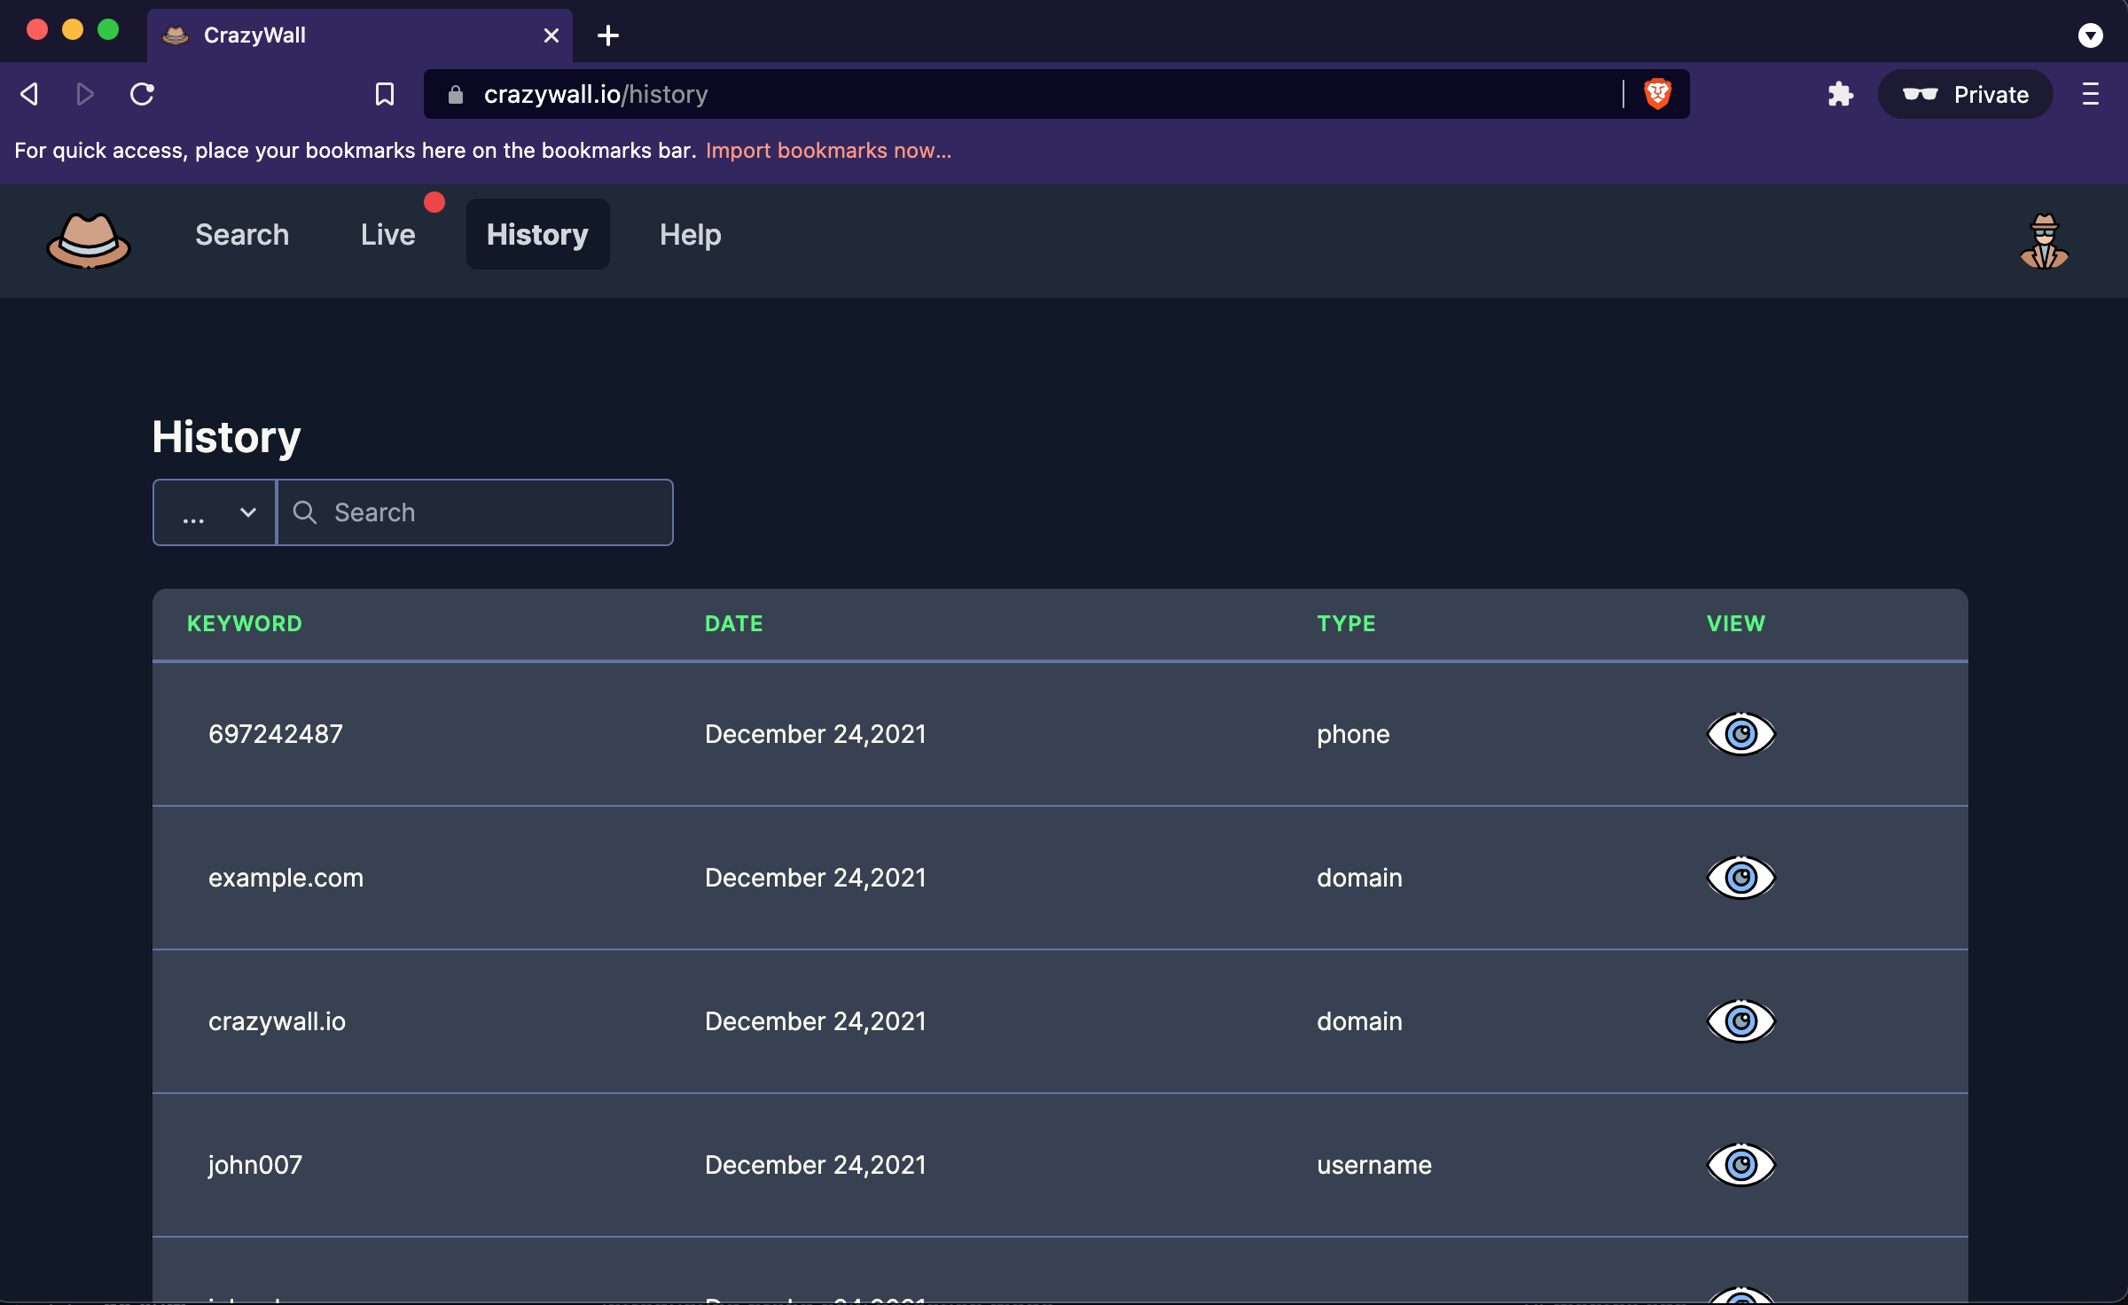2128x1305 pixels.
Task: Open the history filter type dropdown
Action: point(215,512)
